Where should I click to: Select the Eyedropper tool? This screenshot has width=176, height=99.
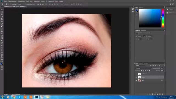pos(2,24)
